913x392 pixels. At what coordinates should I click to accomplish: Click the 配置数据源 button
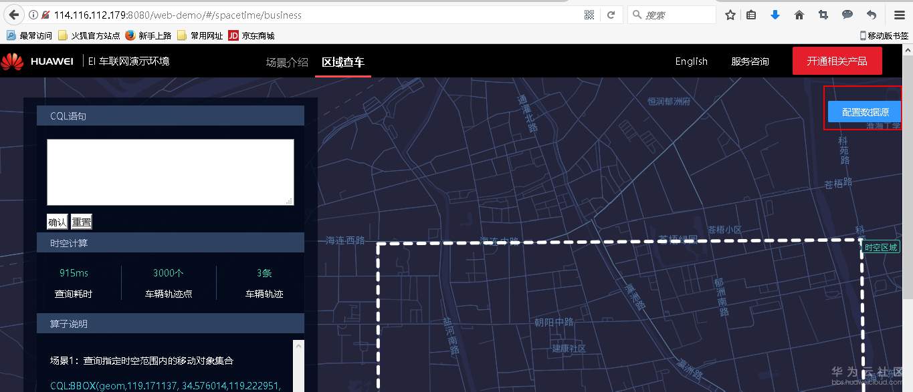[863, 112]
